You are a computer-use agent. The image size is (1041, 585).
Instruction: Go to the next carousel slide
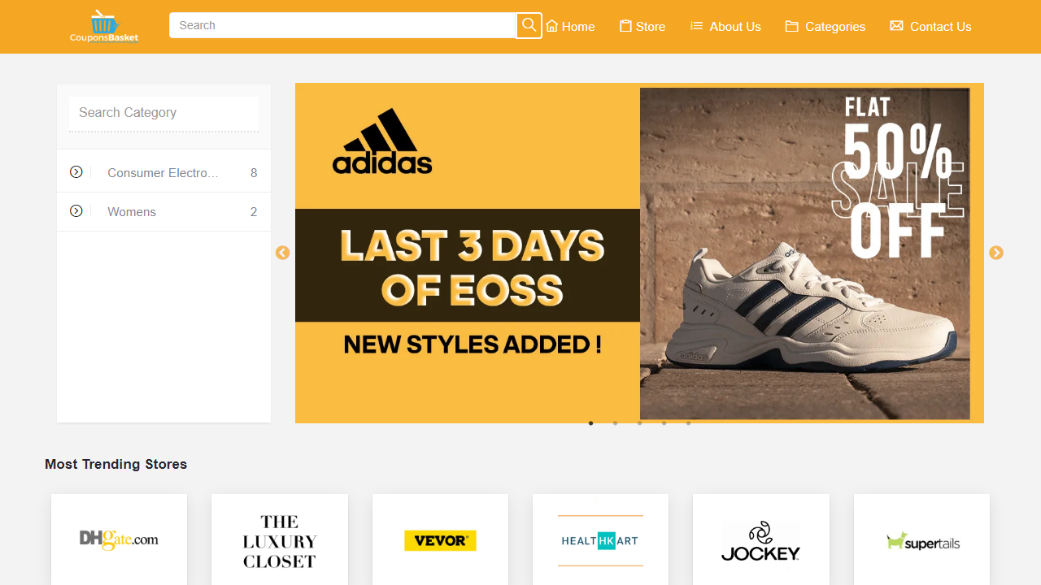[x=996, y=253]
